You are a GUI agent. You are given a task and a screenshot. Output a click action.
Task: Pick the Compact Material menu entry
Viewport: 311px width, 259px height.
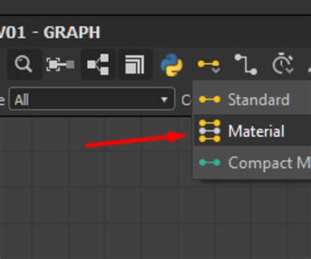252,163
